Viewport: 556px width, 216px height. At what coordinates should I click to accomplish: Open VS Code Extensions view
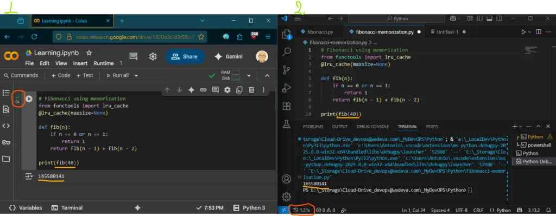click(286, 106)
